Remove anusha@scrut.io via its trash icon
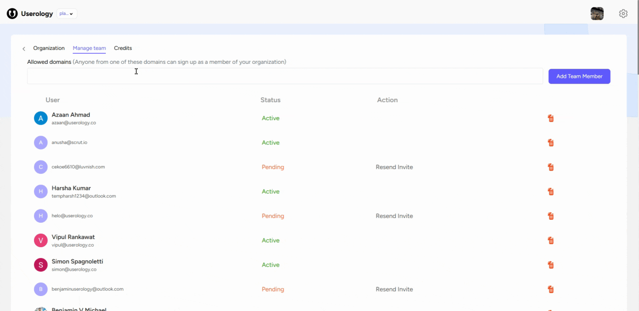Screen dimensions: 639x311 click(x=551, y=143)
